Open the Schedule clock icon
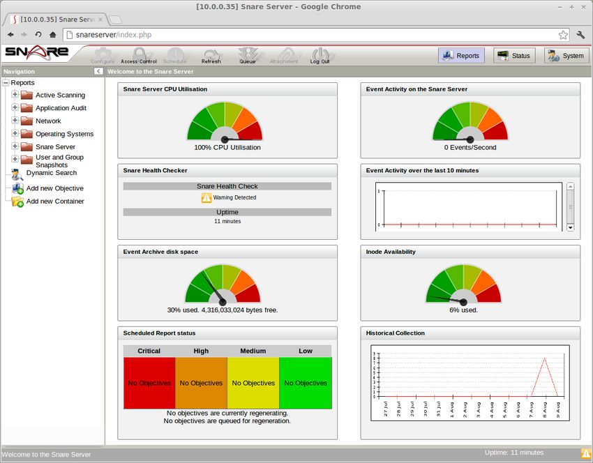The image size is (593, 463). pos(175,56)
